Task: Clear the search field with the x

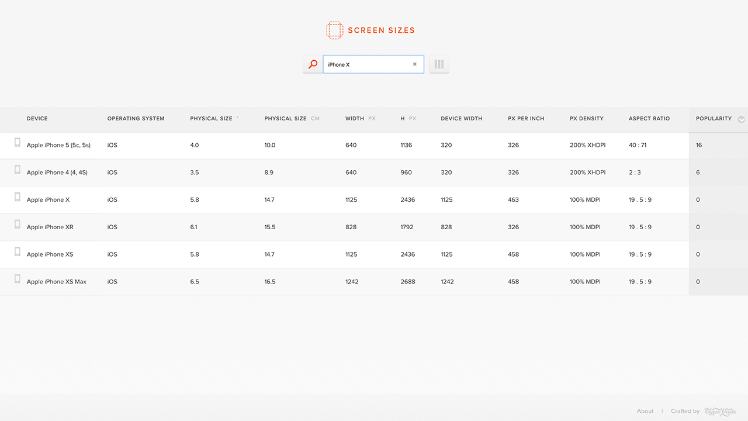Action: (x=415, y=64)
